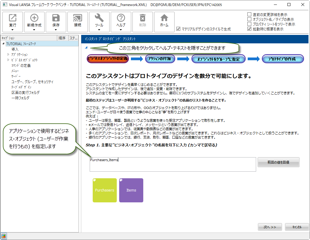Image resolution: width=310 pixels, height=240 pixels.
Task: Select コマンドの定義 in the tree
Action: click(21, 65)
